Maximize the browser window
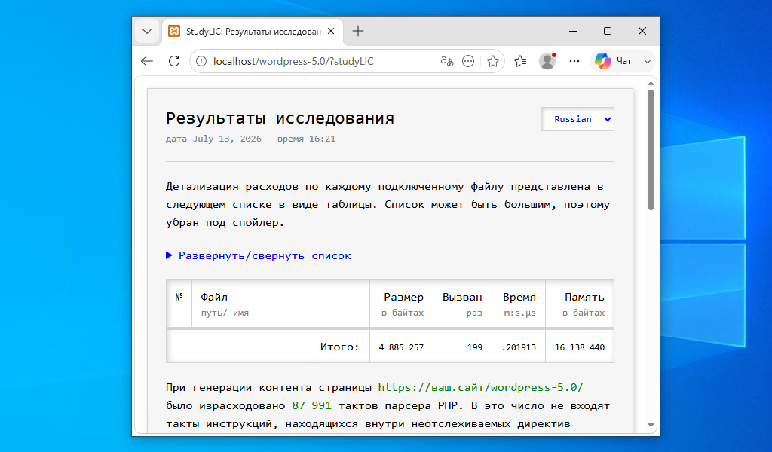This screenshot has width=772, height=452. [608, 31]
